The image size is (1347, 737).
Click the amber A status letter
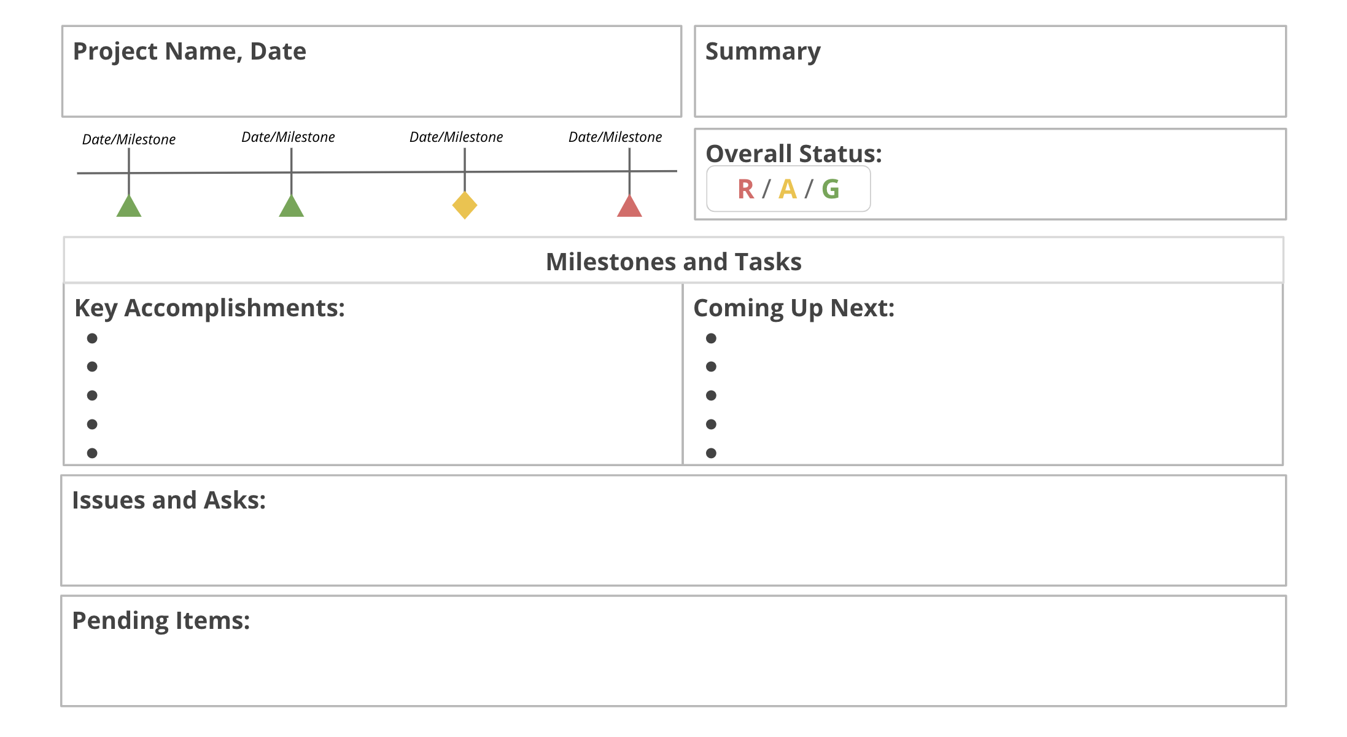pos(787,189)
